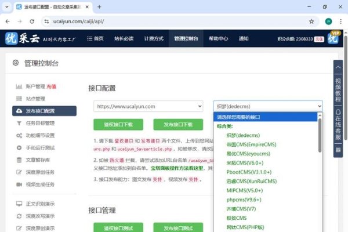
Task: Collapse the 织梦(dedecms) interface dropdown
Action: 268,106
